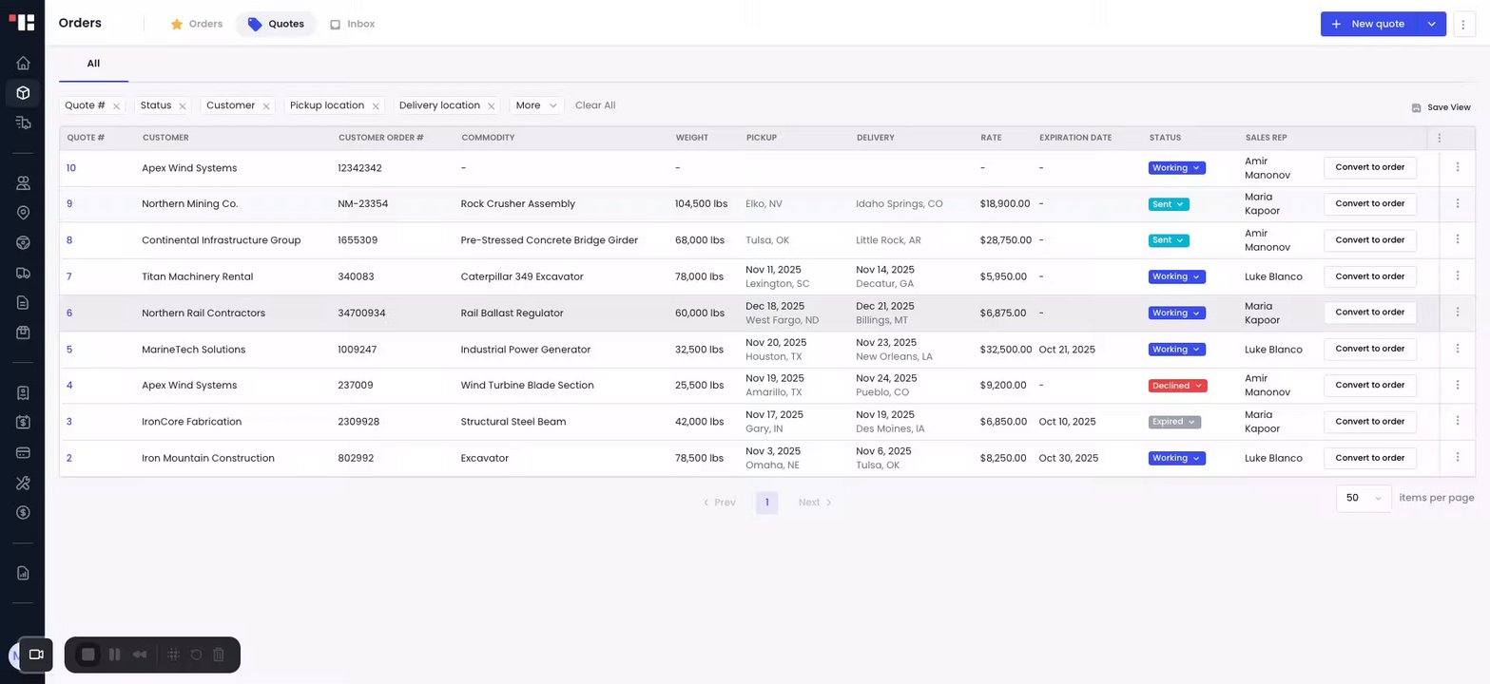Convert Titan Machinery Rental quote to order
The width and height of the screenshot is (1490, 684).
click(x=1369, y=276)
